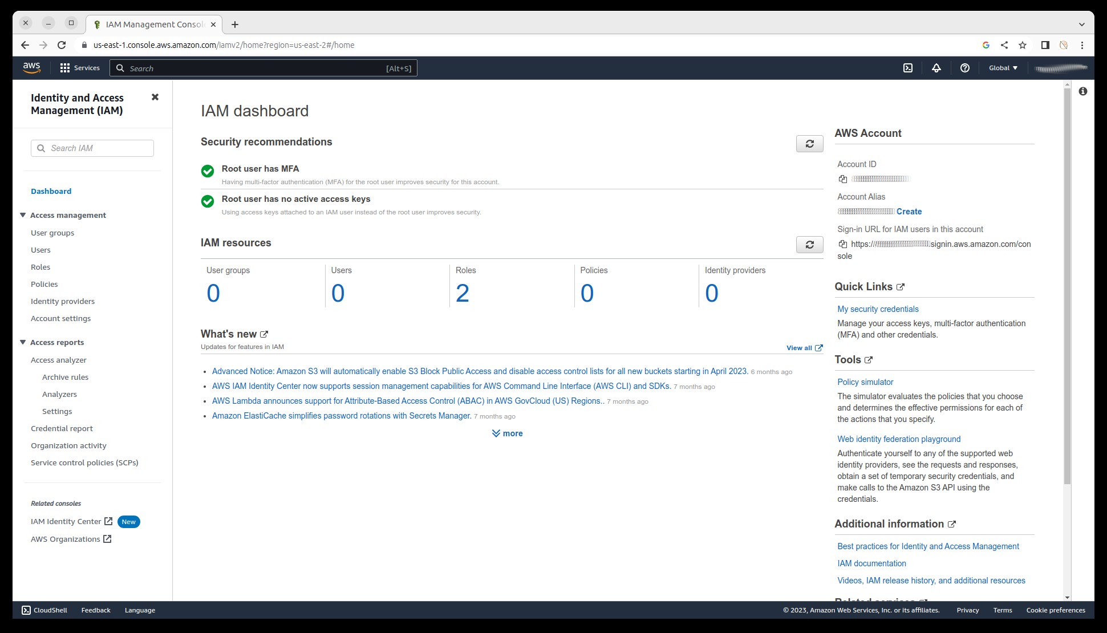
Task: Open the browser three-dot menu
Action: point(1082,45)
